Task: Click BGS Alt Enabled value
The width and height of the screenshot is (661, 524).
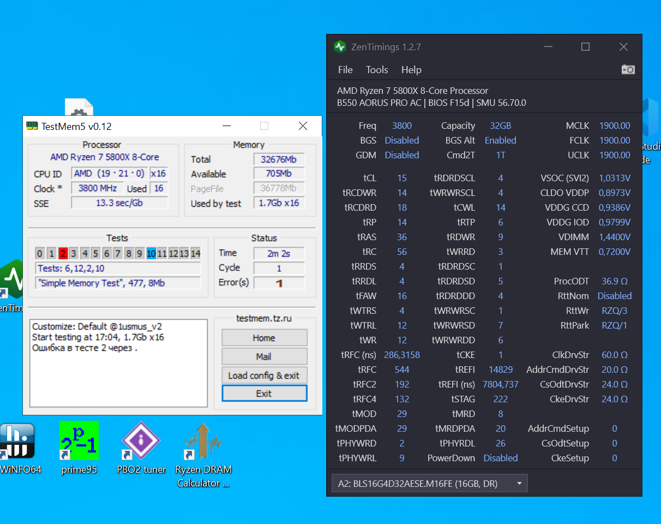Action: [x=501, y=141]
